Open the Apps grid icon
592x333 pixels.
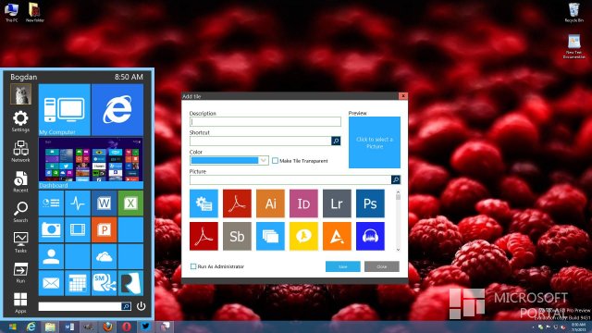pyautogui.click(x=20, y=302)
